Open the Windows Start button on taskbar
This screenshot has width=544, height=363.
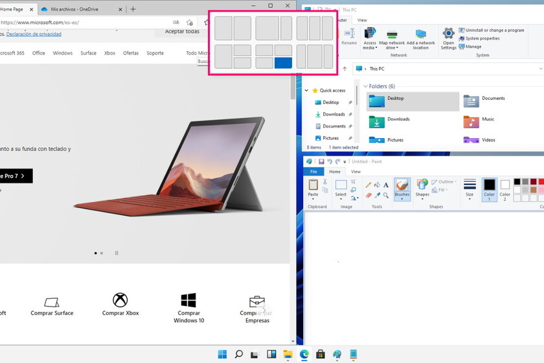tap(222, 354)
